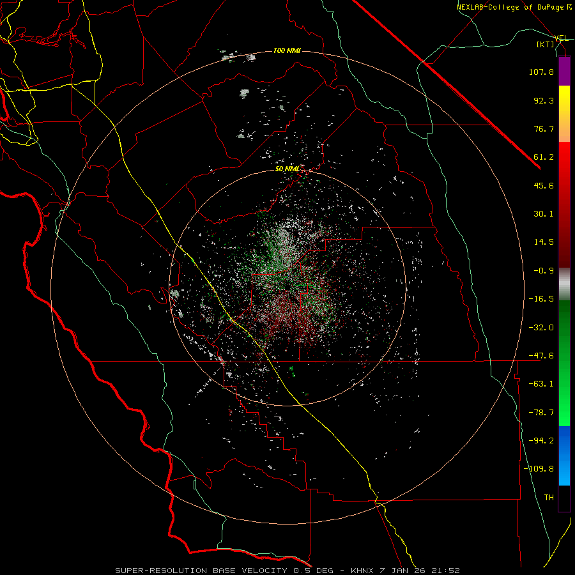Click the 50 NMI range ring label
Image resolution: width=575 pixels, height=575 pixels.
(287, 169)
